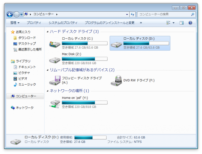Collapse the ネットワークの場所 (1) group

(x=47, y=91)
